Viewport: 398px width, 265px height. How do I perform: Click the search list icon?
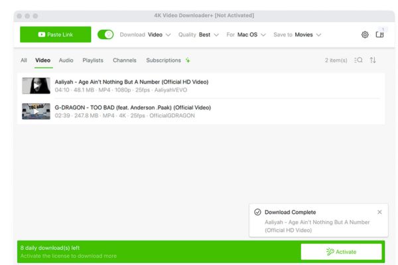[358, 60]
